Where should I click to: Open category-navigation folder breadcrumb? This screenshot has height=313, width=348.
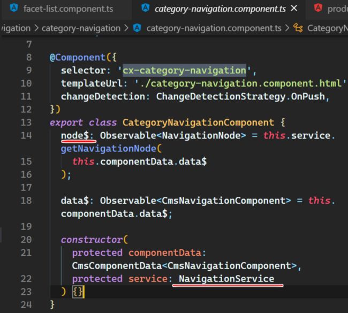81,28
